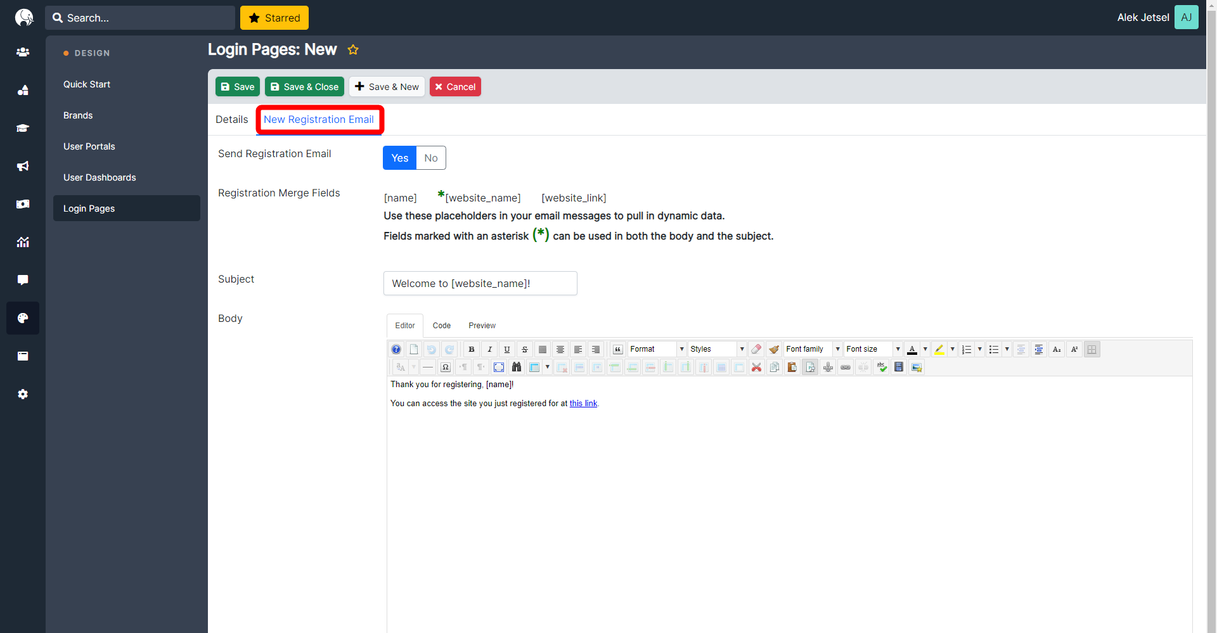Toggle bold formatting
The height and width of the screenshot is (633, 1217).
(472, 349)
